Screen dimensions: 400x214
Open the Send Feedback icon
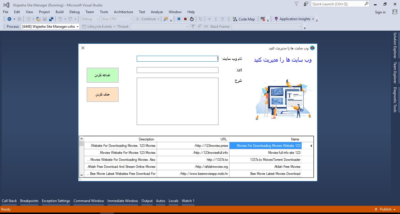coord(306,4)
